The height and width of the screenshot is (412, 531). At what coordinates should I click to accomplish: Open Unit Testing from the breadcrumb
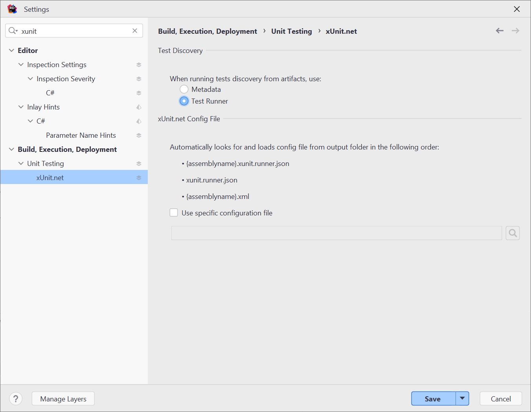click(292, 31)
